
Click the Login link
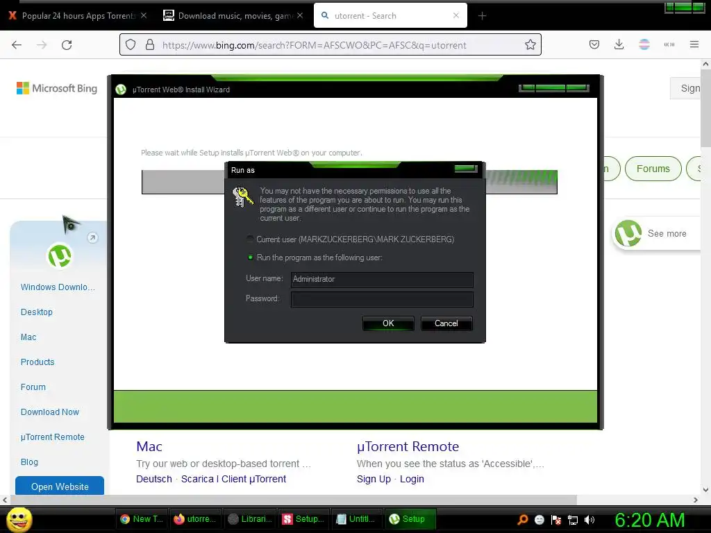pyautogui.click(x=412, y=479)
